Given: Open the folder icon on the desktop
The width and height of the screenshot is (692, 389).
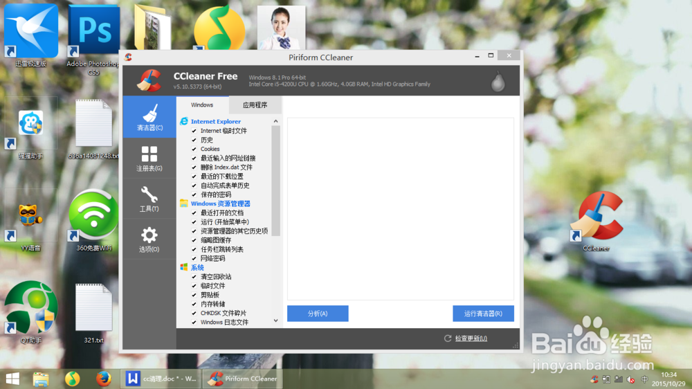Looking at the screenshot, I should (x=152, y=28).
